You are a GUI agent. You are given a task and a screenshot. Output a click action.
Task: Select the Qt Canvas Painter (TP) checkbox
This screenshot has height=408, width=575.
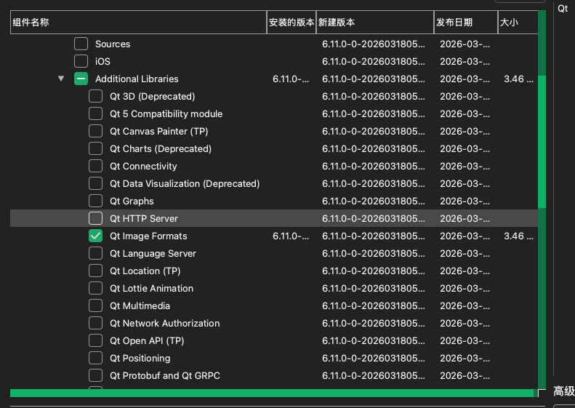95,131
